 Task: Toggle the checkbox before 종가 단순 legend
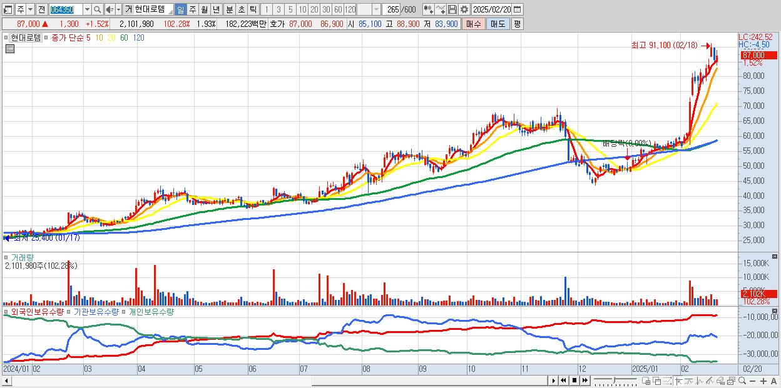(x=46, y=37)
